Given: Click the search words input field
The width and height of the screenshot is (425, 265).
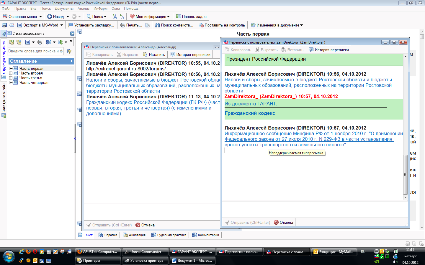Looking at the screenshot, I should point(36,51).
